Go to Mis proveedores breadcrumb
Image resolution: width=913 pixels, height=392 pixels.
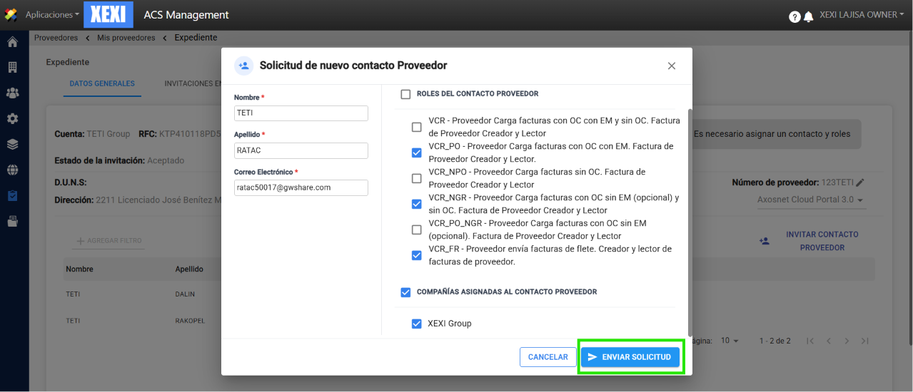point(126,38)
